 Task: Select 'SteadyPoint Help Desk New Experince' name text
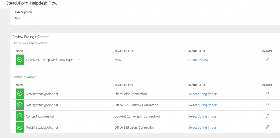pos(53,60)
